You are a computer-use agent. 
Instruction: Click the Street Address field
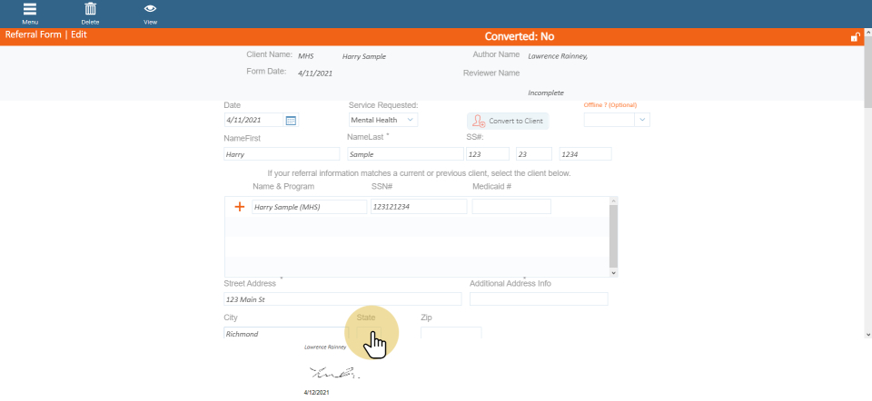tap(342, 299)
